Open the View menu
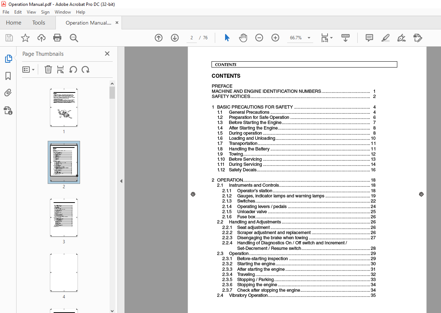Image resolution: width=441 pixels, height=313 pixels. pyautogui.click(x=32, y=12)
